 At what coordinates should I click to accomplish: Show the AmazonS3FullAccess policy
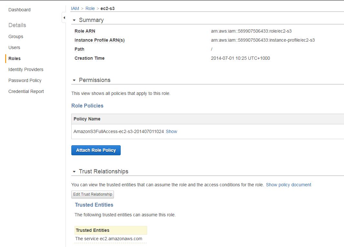pyautogui.click(x=171, y=131)
